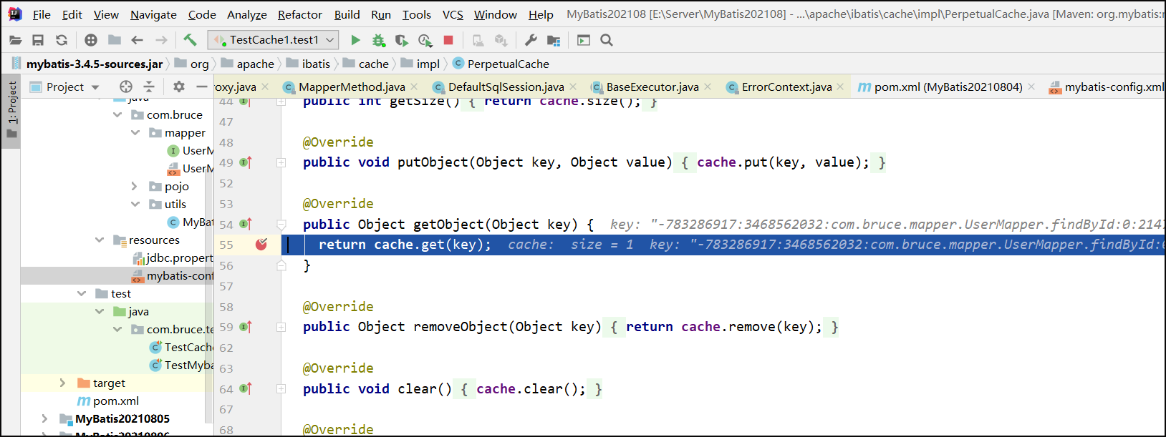Click line number 57 in gutter
The image size is (1166, 437).
[x=226, y=286]
